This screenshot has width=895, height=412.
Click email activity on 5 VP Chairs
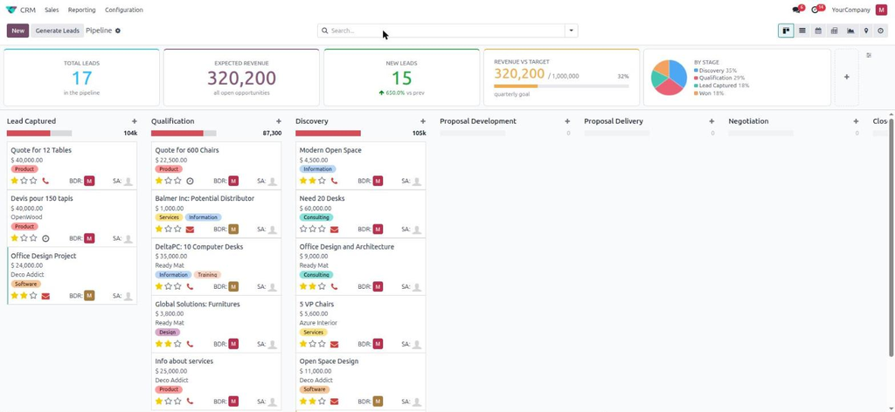coord(335,344)
